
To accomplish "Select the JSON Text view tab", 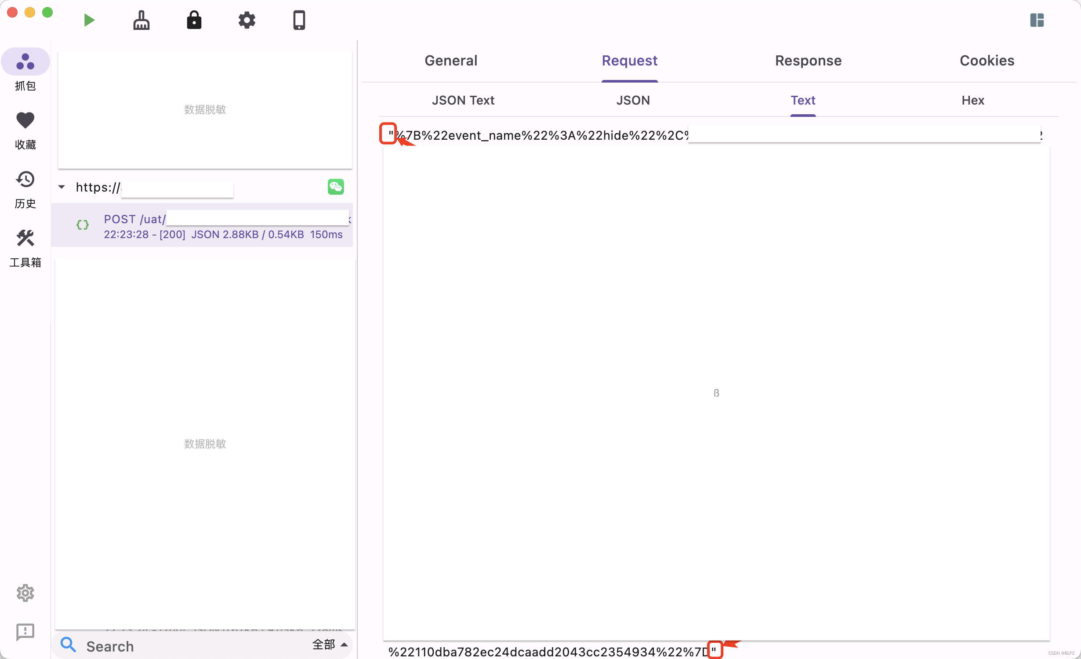I will click(x=463, y=100).
